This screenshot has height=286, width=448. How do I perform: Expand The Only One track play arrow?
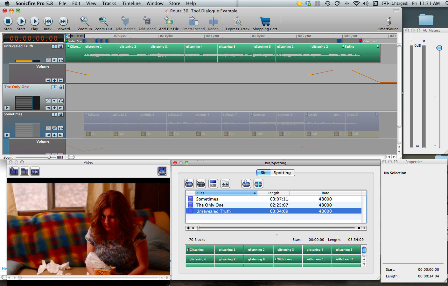point(7,108)
